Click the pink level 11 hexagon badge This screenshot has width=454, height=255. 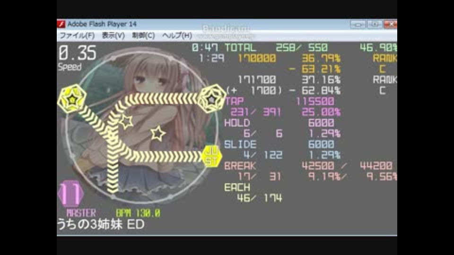point(71,194)
